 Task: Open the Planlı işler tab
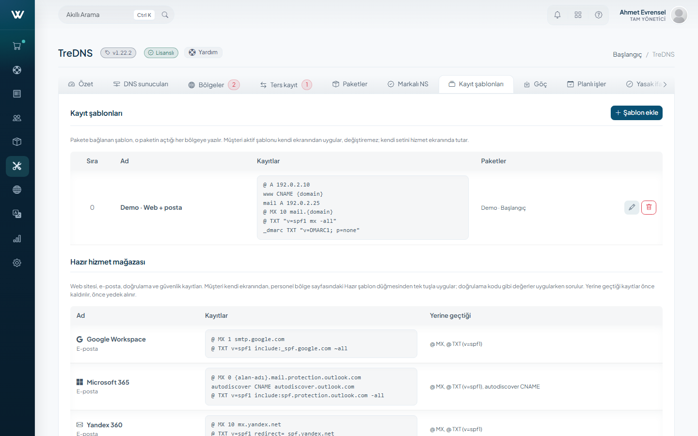(587, 84)
